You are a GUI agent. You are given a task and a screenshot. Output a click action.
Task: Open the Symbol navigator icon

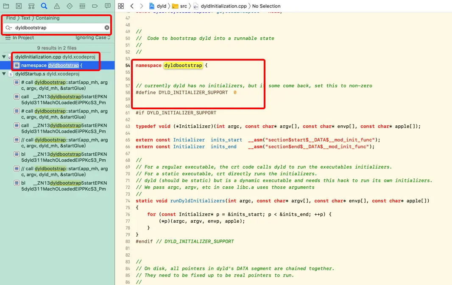coord(31,6)
